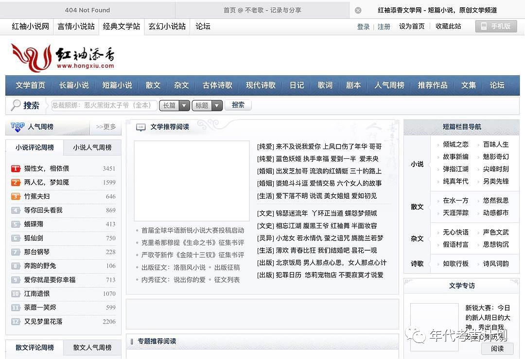This screenshot has height=359, width=525.
Task: Click the TOP badge beside 人气周榜
Action: coord(17,127)
